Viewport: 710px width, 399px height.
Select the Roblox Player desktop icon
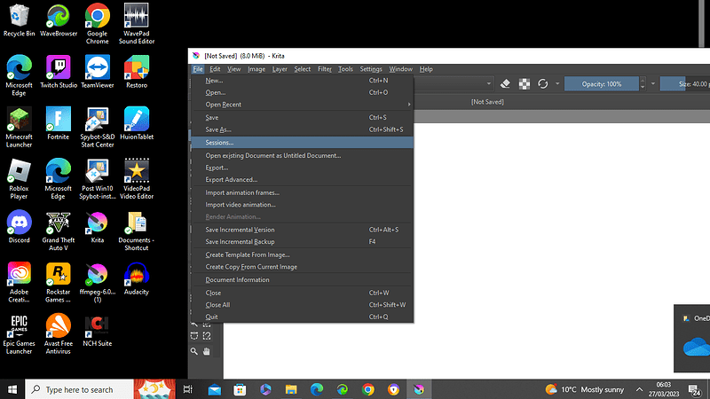tap(19, 179)
